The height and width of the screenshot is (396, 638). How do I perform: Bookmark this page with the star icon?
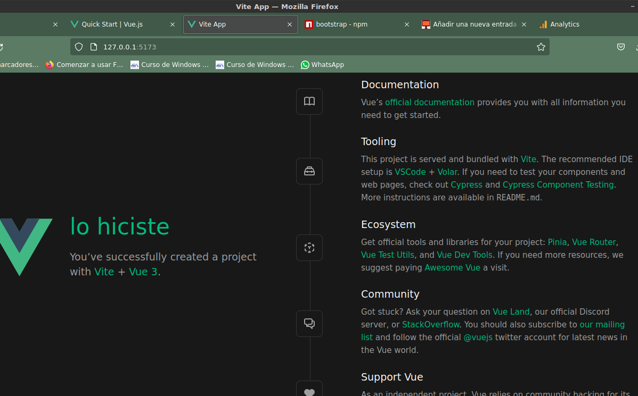541,47
